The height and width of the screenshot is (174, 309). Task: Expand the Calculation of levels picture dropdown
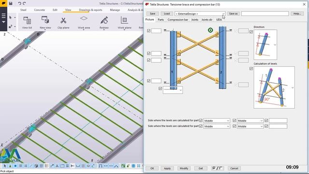pyautogui.click(x=293, y=87)
